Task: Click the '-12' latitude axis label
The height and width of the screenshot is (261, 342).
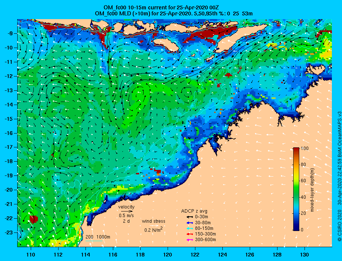Action: point(9,76)
